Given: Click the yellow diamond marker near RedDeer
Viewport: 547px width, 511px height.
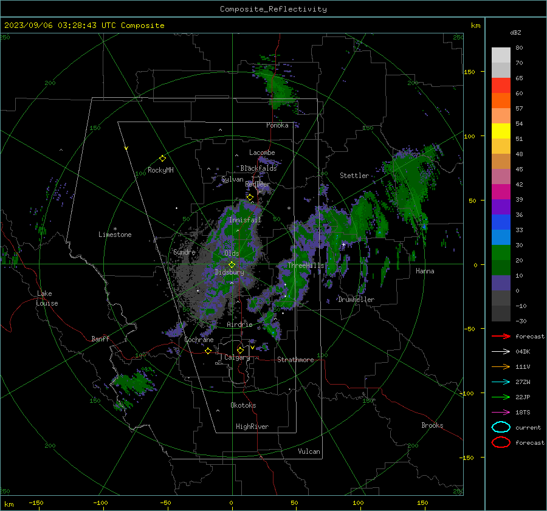Looking at the screenshot, I should (x=250, y=197).
